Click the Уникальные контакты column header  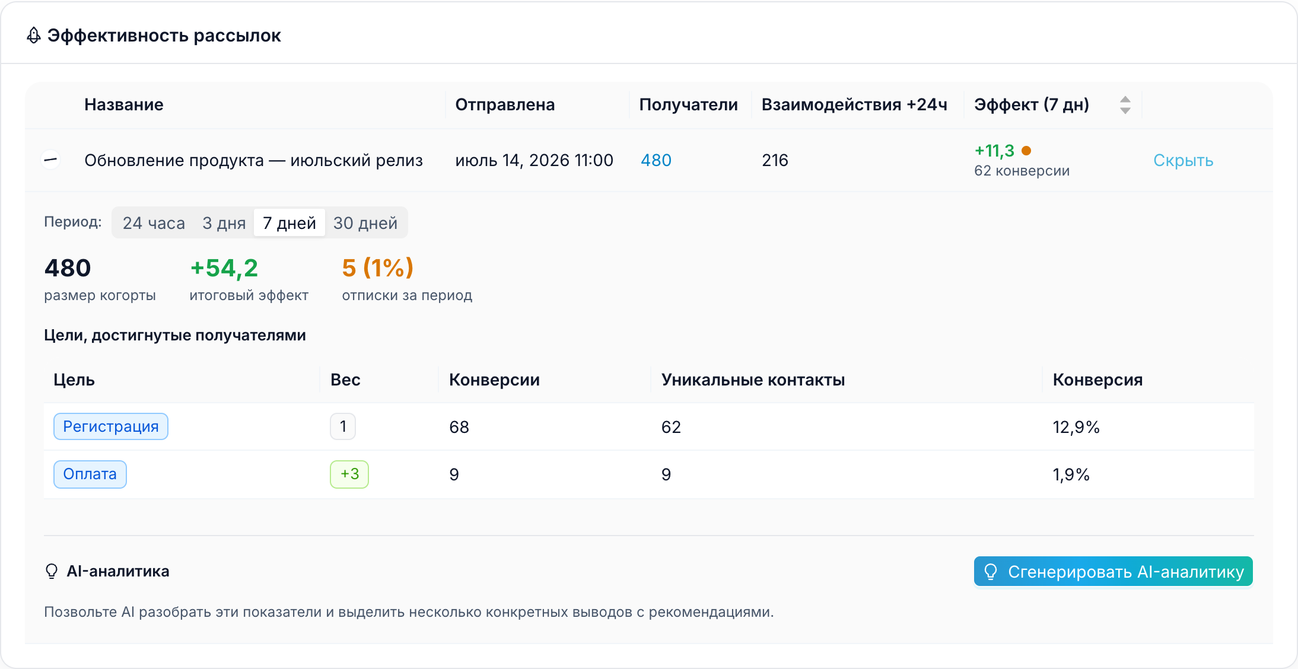[753, 380]
